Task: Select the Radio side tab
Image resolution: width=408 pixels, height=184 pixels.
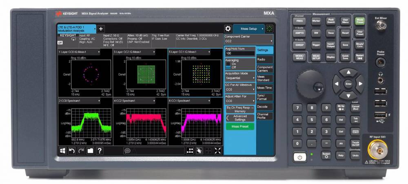Action: pos(265,60)
